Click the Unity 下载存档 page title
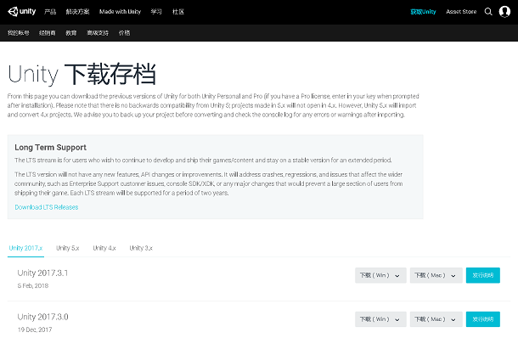Viewport: 518px width, 338px height. [x=82, y=74]
